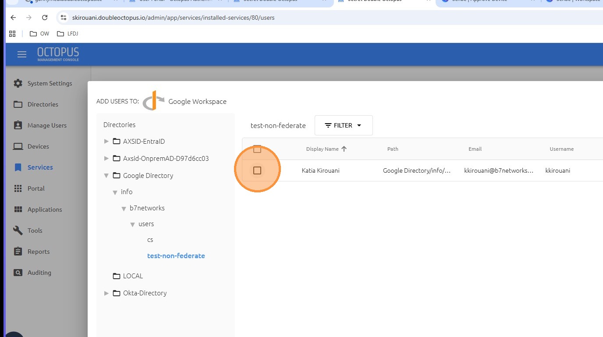Collapse the Google Directory node
Screen dimensions: 603x337
tap(106, 176)
